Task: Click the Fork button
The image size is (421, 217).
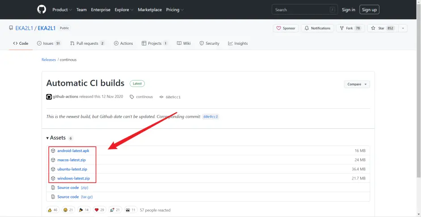Action: pyautogui.click(x=350, y=28)
